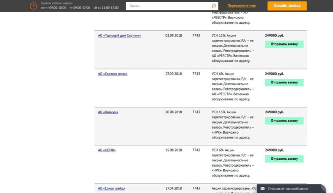Screen dimensions: 333x193
Task: Click the График работы офиса label
Action: point(57,3)
